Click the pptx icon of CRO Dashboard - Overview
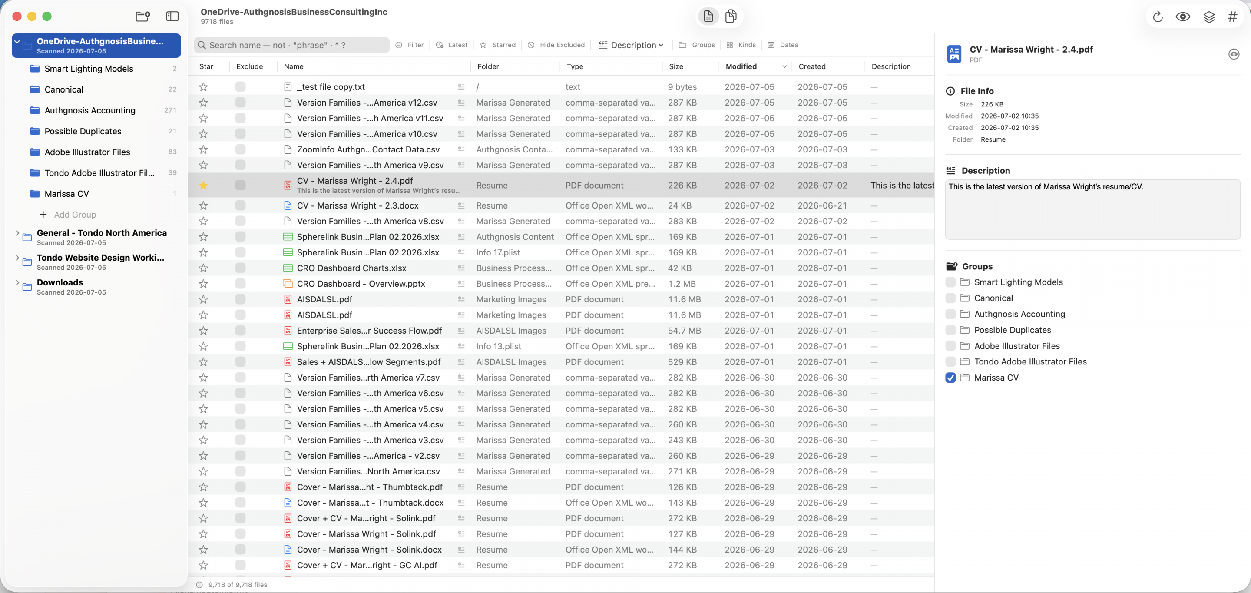This screenshot has height=593, width=1251. point(288,284)
